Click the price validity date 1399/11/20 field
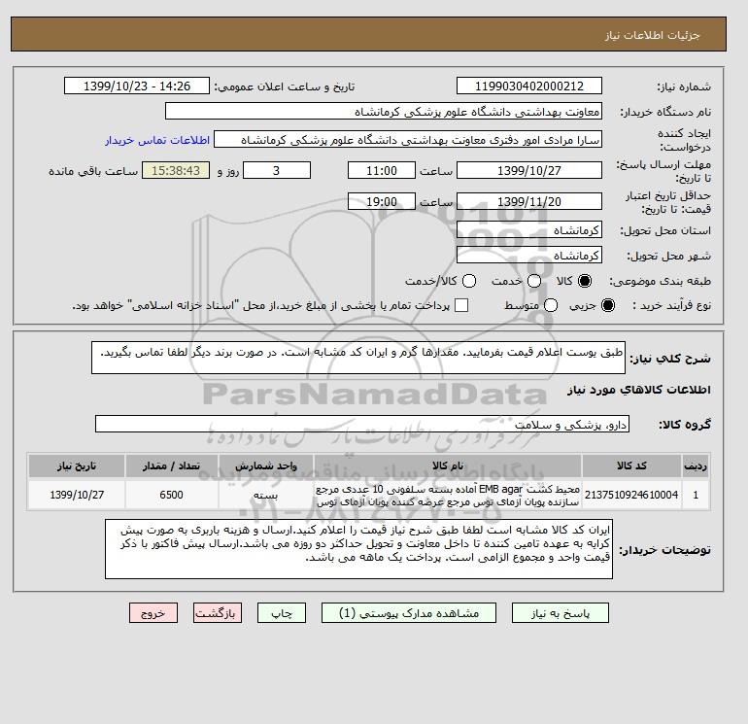The image size is (748, 724). (x=529, y=201)
